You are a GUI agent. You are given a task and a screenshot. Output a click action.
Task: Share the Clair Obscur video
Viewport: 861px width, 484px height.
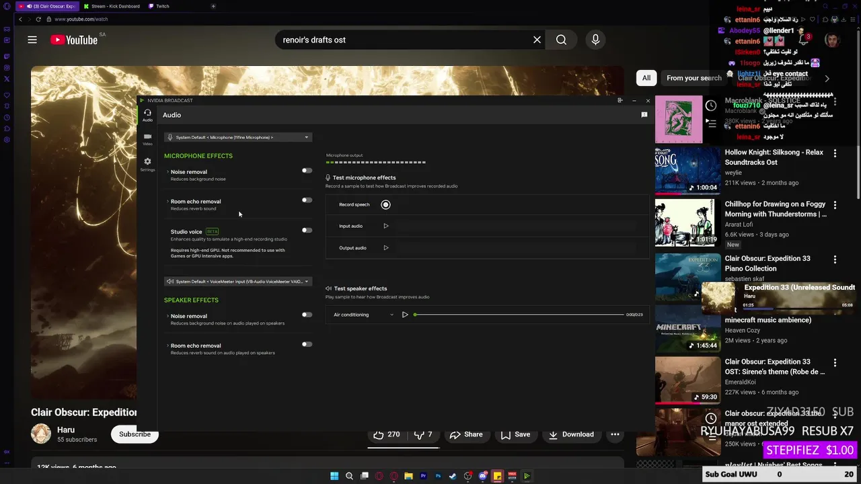pos(466,434)
